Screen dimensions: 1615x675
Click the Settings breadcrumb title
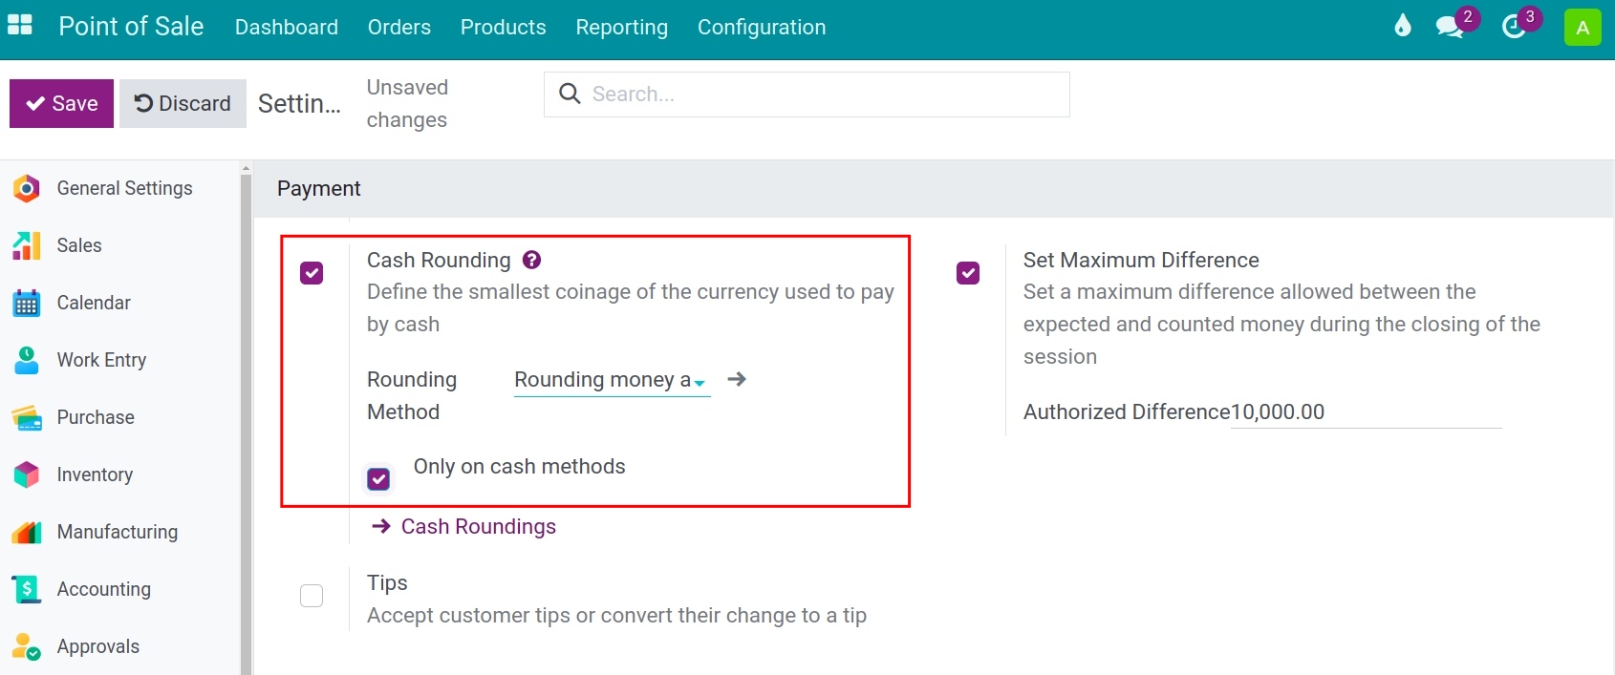pyautogui.click(x=299, y=103)
